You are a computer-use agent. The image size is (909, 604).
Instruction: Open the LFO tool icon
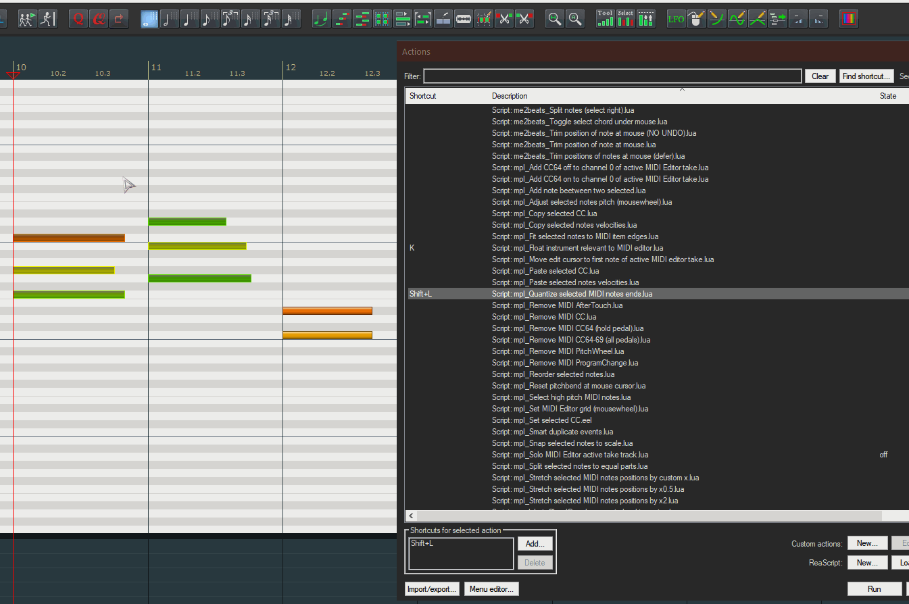676,19
